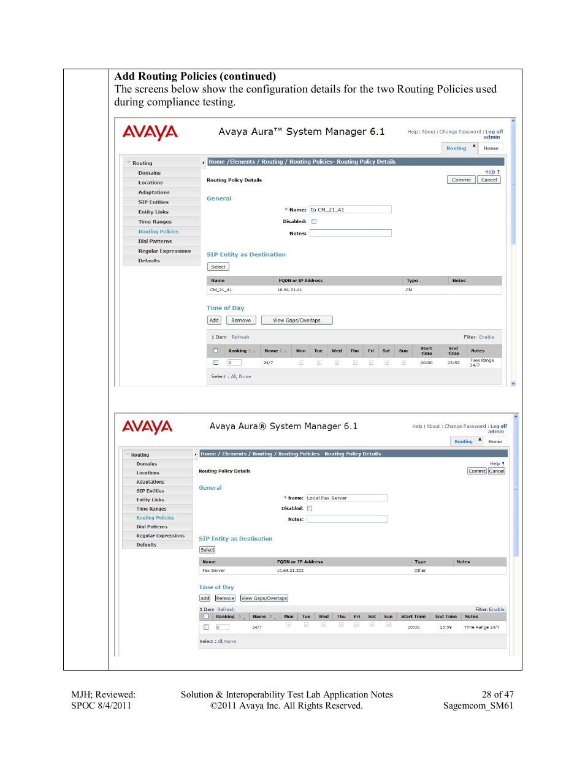Check the 24/7 row checkbox in CM_21_41 table
The height and width of the screenshot is (757, 585).
pyautogui.click(x=215, y=362)
